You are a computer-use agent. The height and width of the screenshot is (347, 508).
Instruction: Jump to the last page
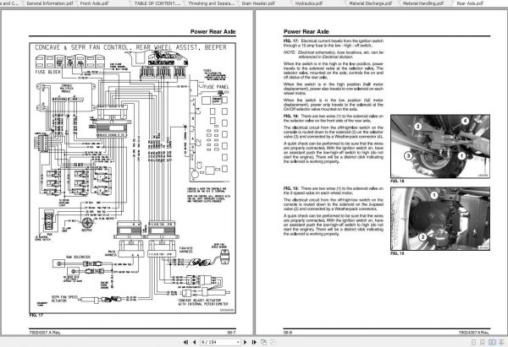[254, 342]
